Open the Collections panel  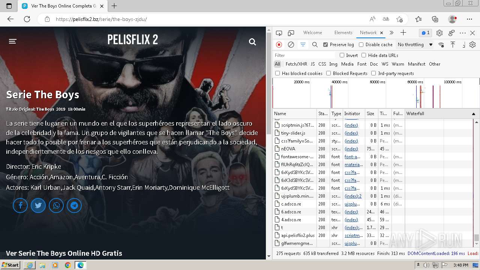click(435, 19)
